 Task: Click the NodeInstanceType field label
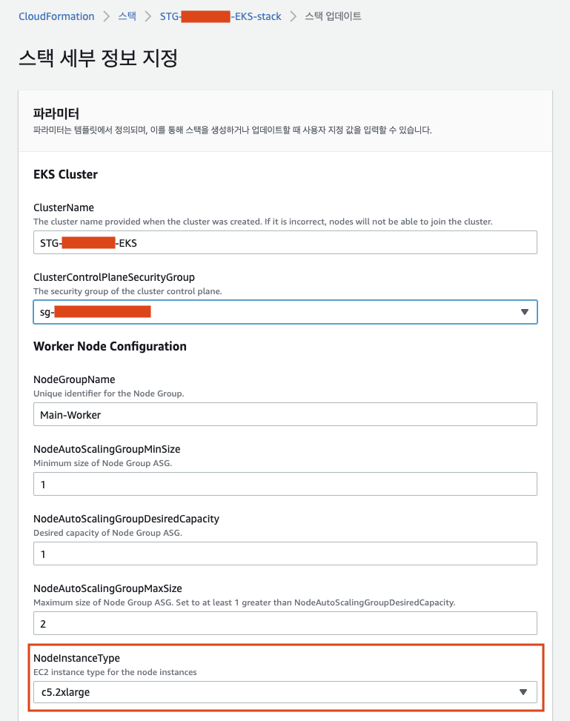(x=76, y=658)
